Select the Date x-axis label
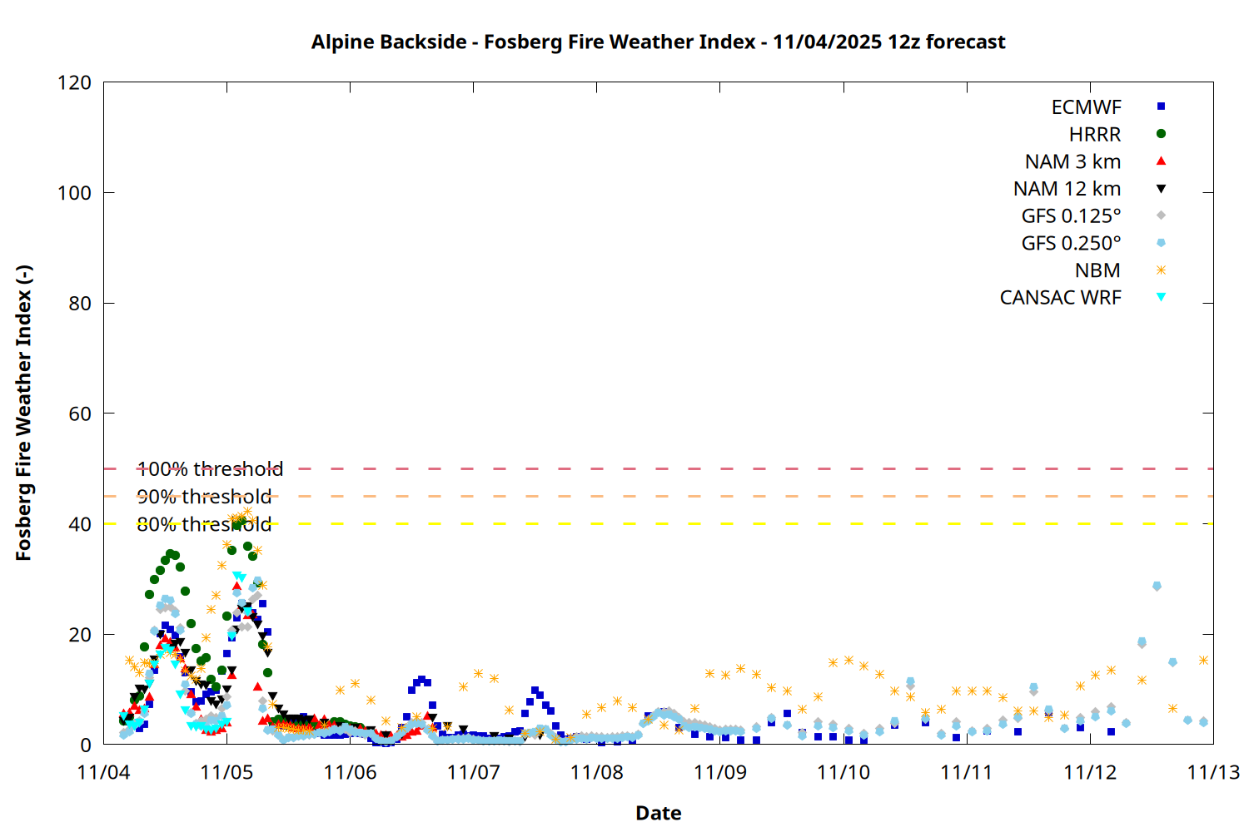The width and height of the screenshot is (1249, 832). coord(658,813)
